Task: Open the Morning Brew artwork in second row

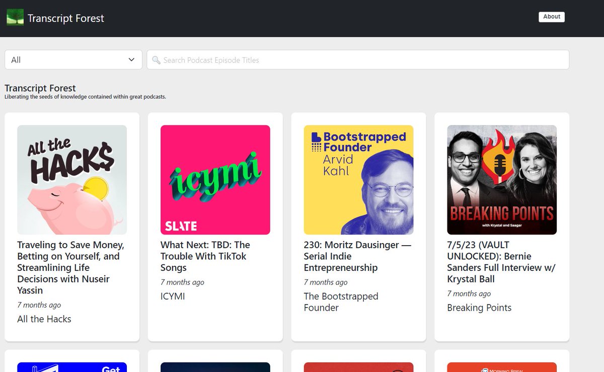Action: click(502, 367)
